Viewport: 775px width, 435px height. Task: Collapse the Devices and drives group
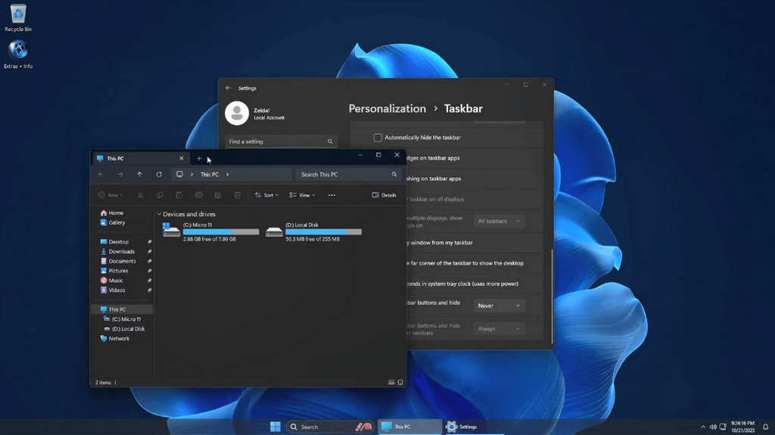[159, 214]
